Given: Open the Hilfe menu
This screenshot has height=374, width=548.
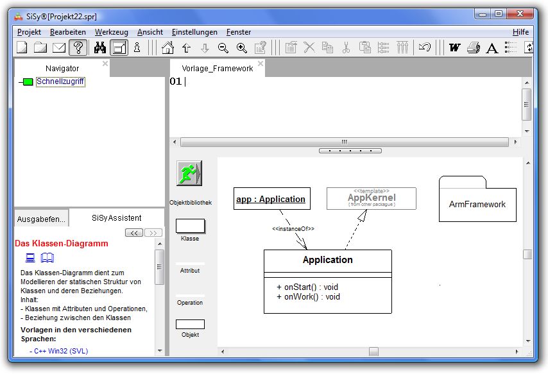Looking at the screenshot, I should tap(520, 32).
